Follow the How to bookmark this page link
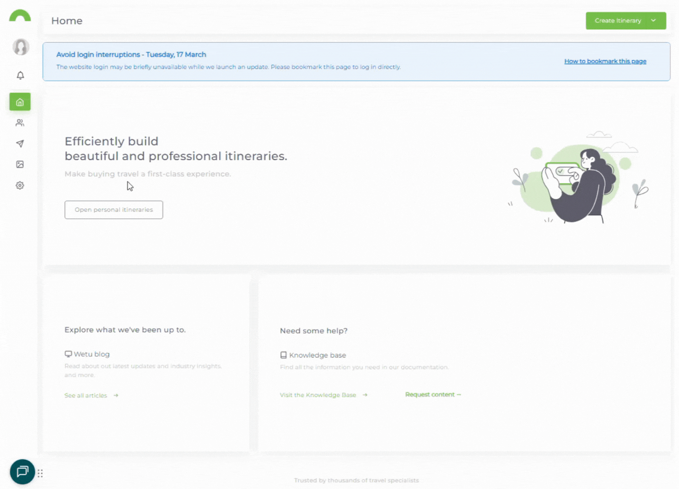Viewport: 679px width, 489px height. coord(605,61)
